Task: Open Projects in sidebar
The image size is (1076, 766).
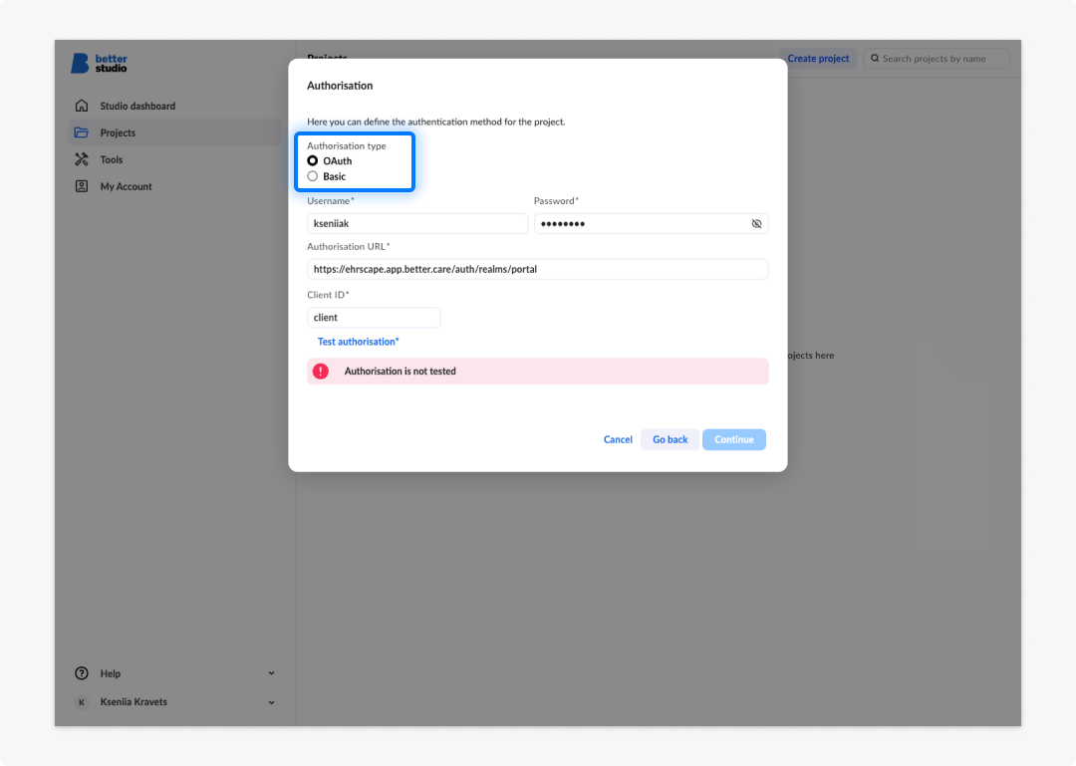Action: (175, 132)
